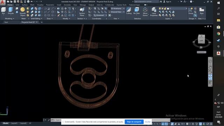Image resolution: width=224 pixels, height=126 pixels.
Task: Expand the Draw panel
Action: (50, 19)
